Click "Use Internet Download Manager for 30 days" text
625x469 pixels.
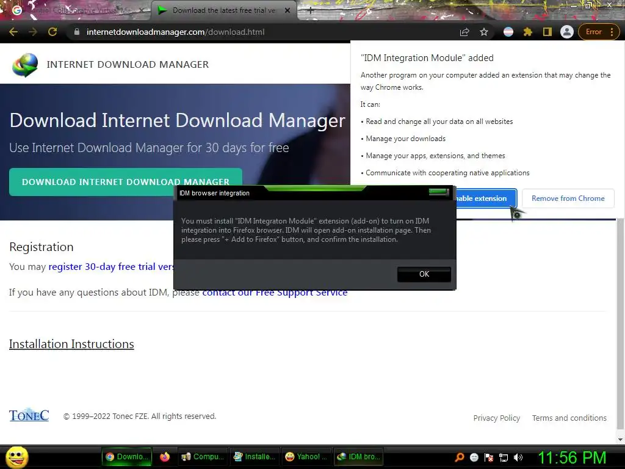149,148
